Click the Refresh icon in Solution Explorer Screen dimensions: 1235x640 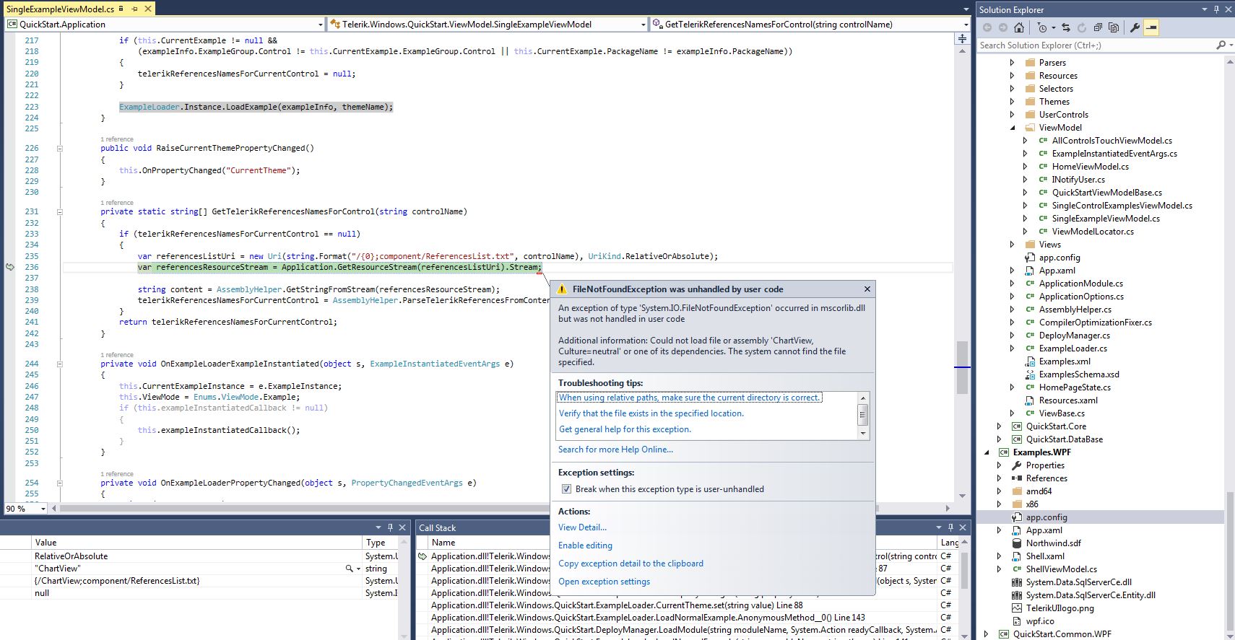[1082, 28]
